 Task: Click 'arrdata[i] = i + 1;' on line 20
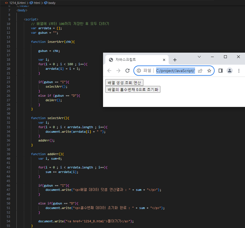(63, 69)
